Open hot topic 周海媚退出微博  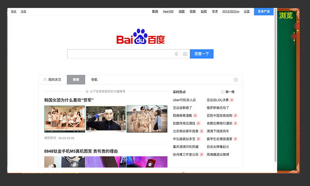(218, 154)
